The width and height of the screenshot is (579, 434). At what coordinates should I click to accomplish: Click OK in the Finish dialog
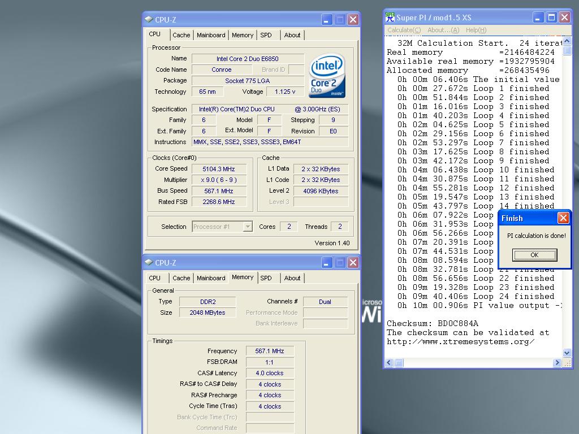[534, 255]
